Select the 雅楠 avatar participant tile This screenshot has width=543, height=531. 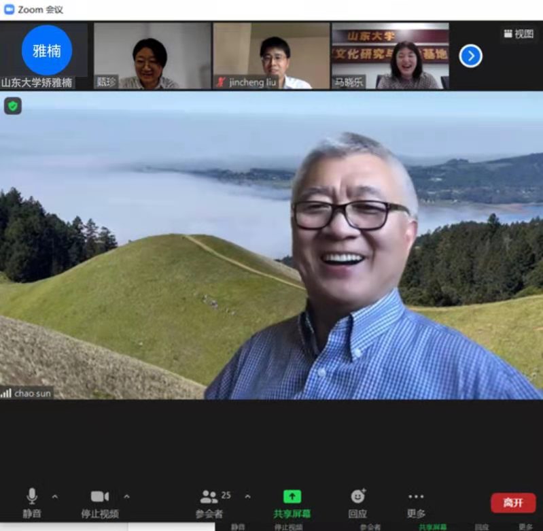[46, 50]
